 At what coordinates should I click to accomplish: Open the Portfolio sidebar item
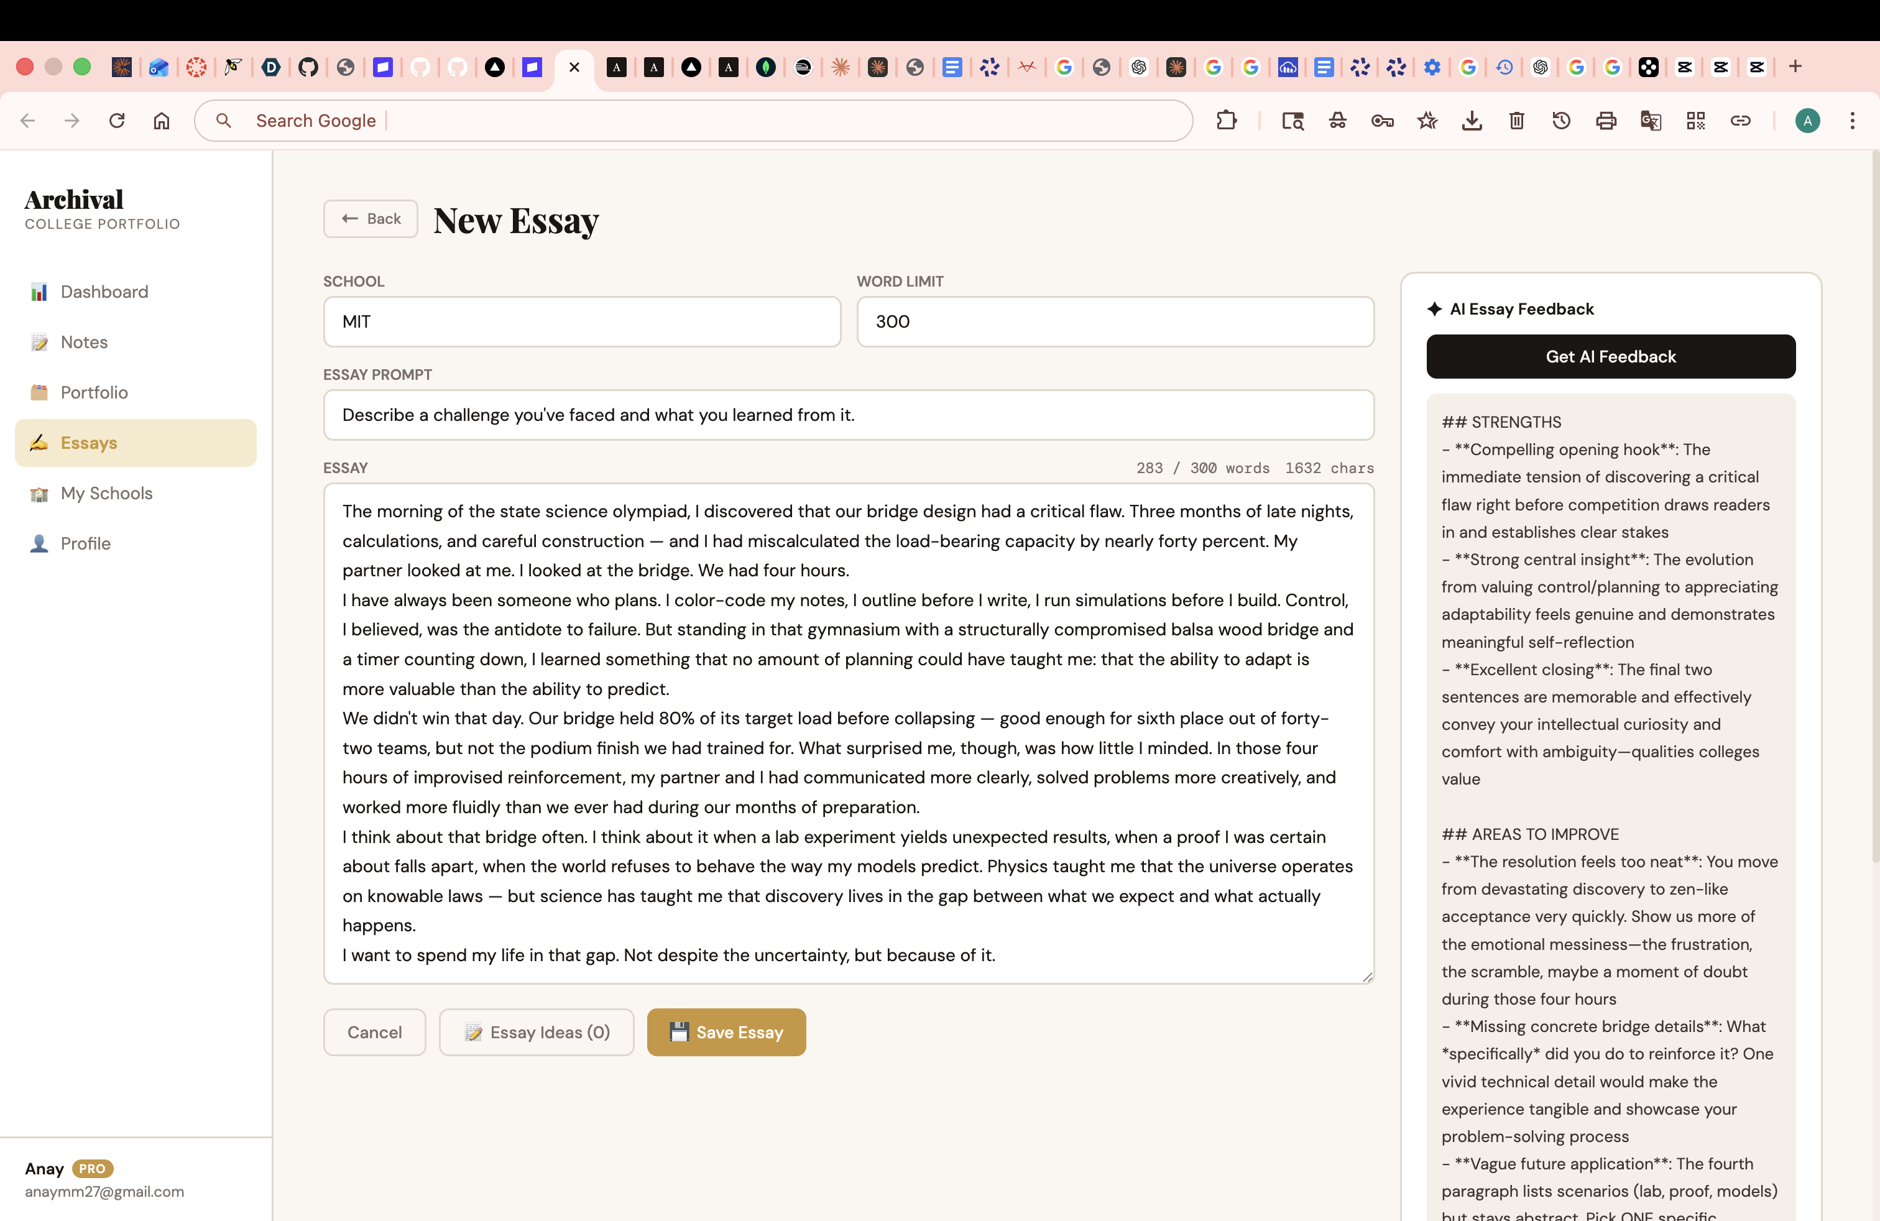coord(93,392)
